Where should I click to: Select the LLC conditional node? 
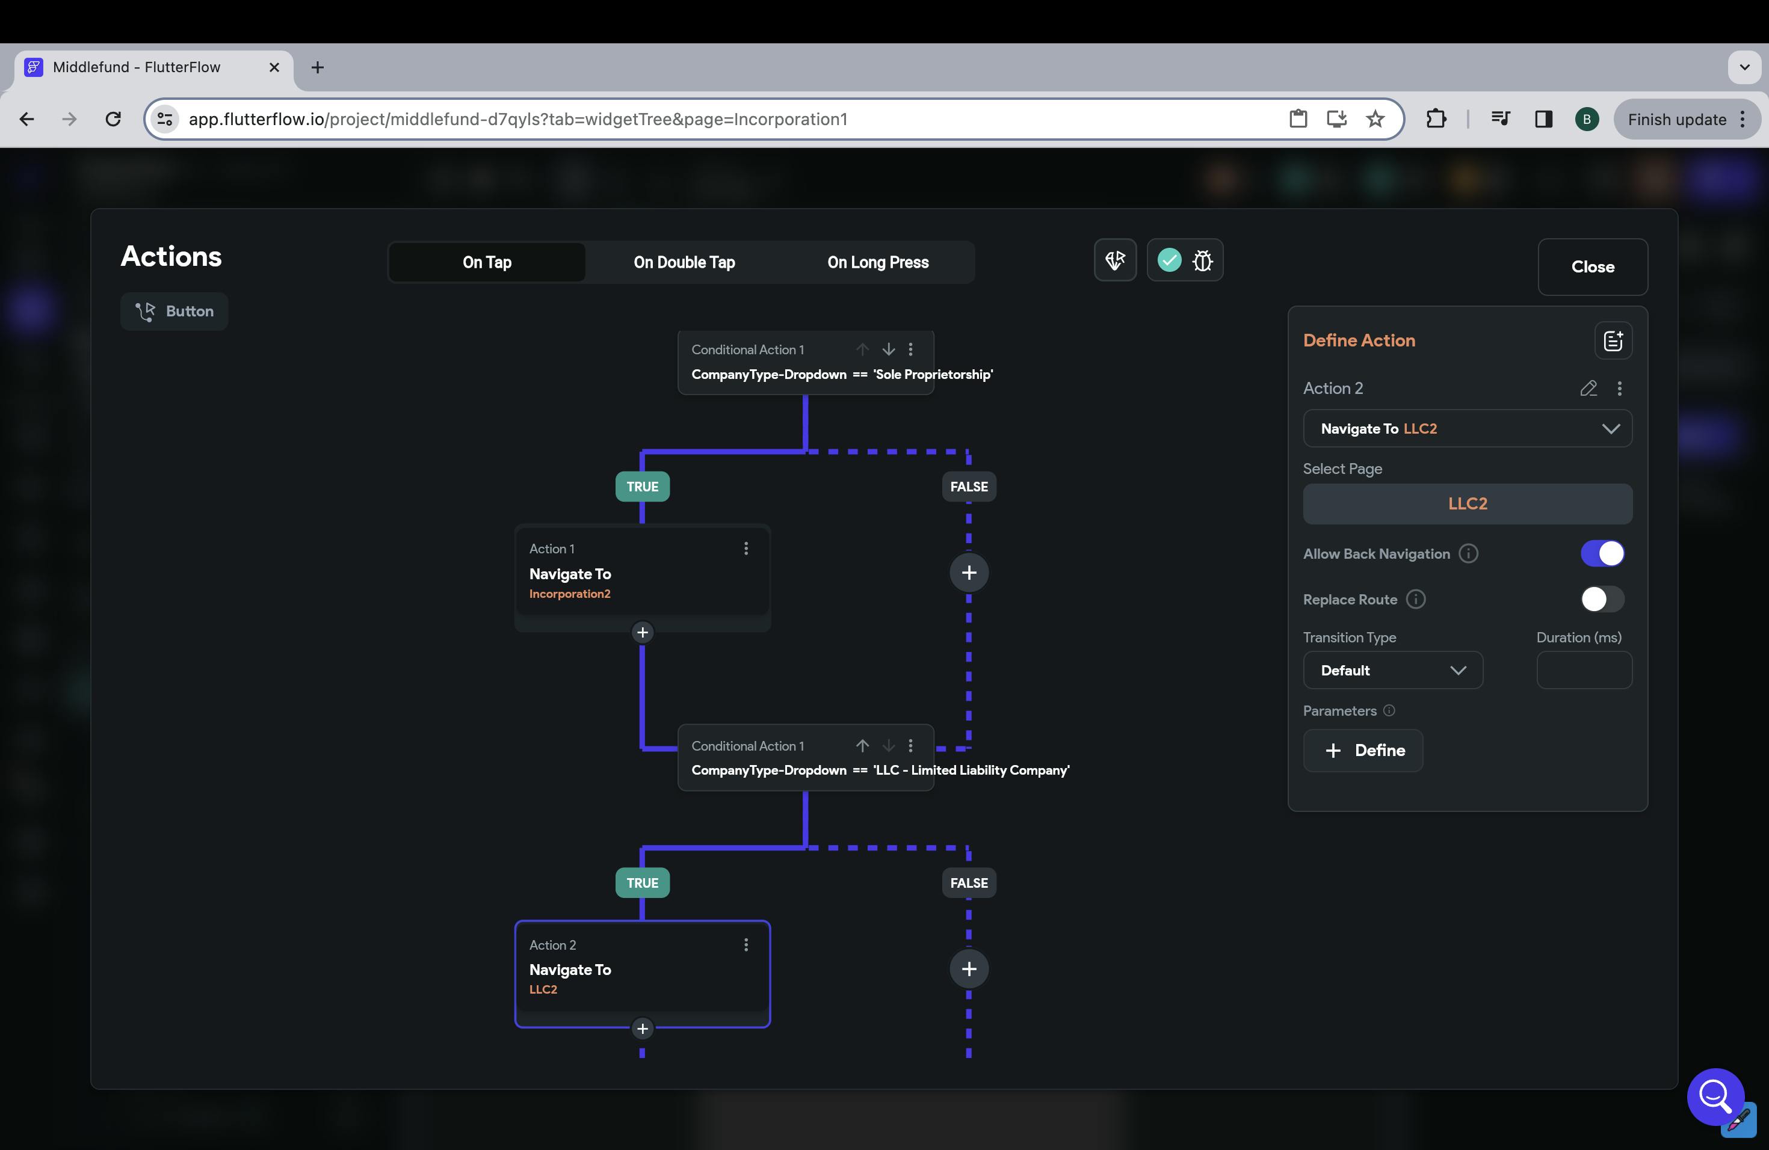806,758
